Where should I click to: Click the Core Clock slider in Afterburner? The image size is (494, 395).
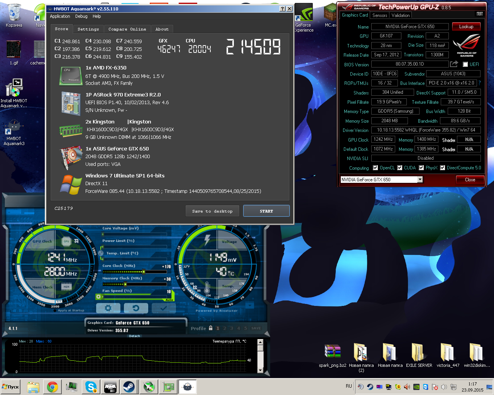point(134,272)
